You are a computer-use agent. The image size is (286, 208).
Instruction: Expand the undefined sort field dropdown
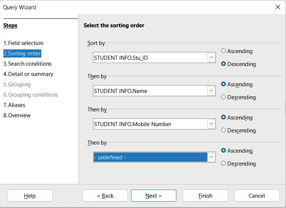coord(211,157)
